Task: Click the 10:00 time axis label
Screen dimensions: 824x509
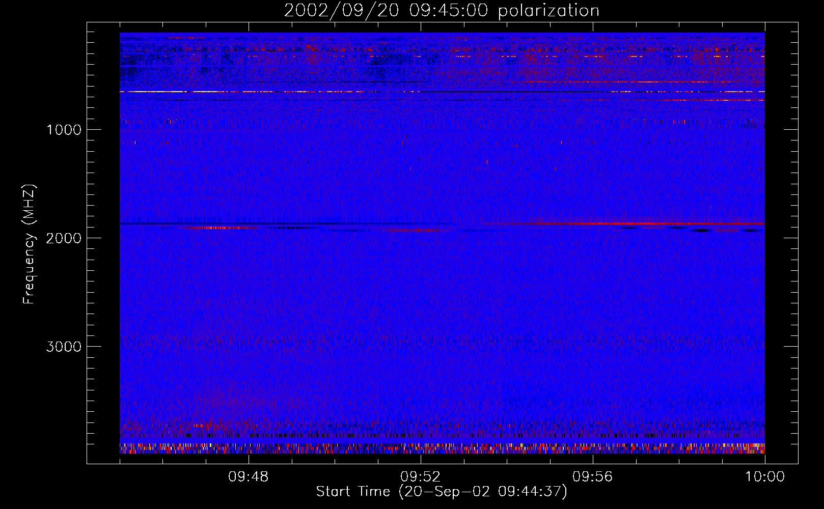Action: coord(765,477)
